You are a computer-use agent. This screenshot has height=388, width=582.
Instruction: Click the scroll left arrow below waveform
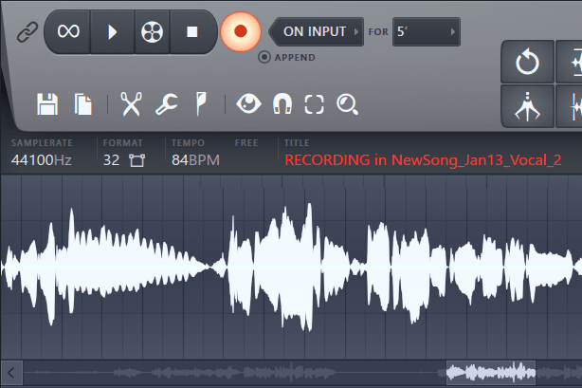click(11, 373)
